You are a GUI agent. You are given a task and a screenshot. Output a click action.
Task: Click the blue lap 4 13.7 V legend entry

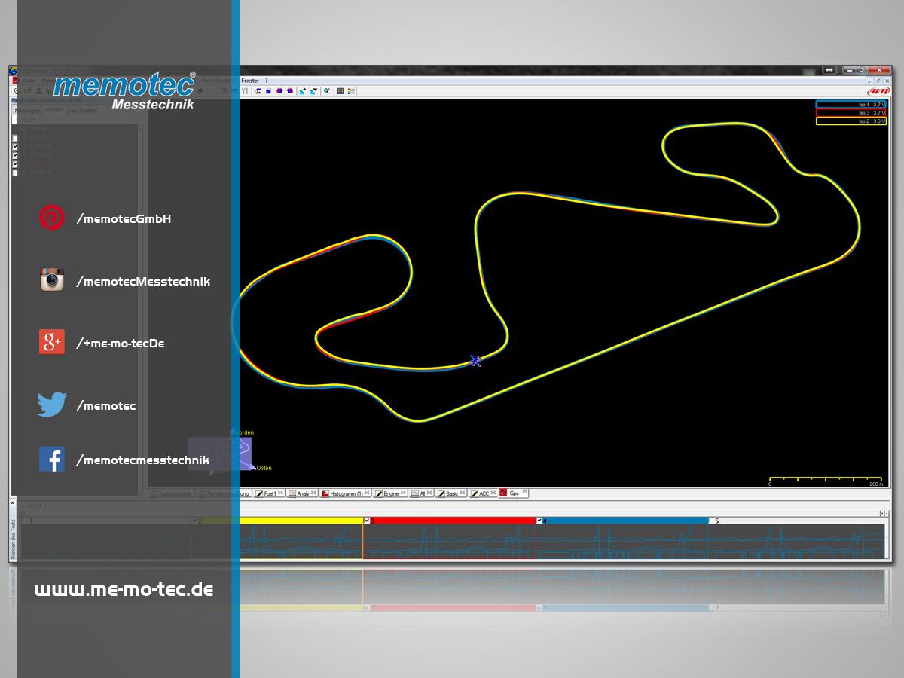[851, 105]
